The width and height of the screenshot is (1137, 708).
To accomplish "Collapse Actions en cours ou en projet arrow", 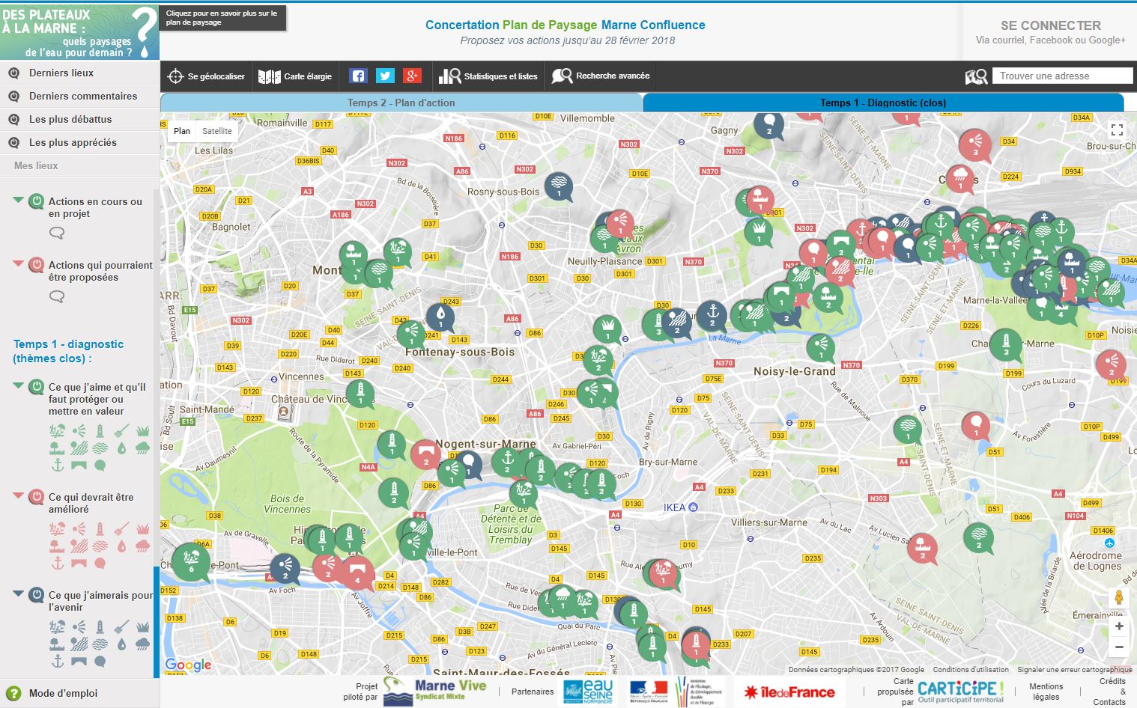I will (x=19, y=200).
